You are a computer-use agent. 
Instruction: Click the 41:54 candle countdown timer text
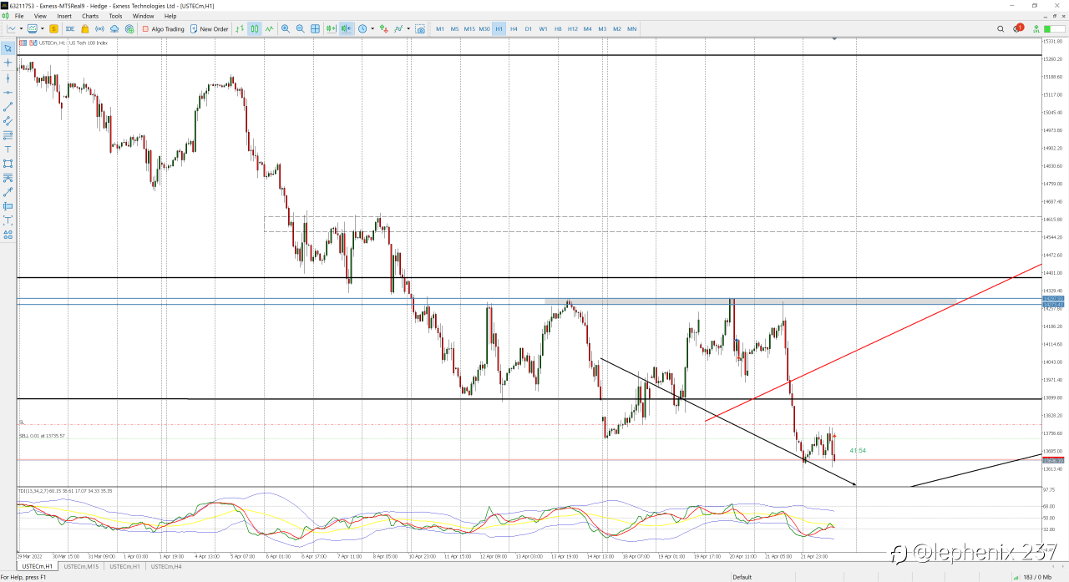click(x=858, y=451)
